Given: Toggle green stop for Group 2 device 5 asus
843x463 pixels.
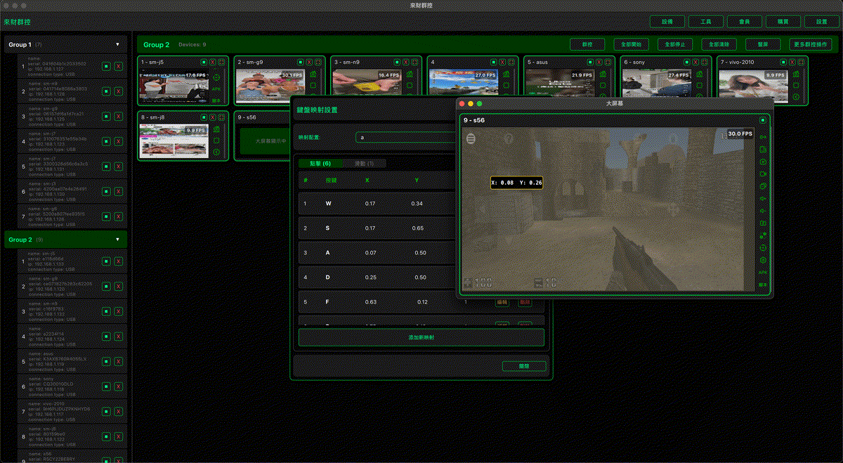Looking at the screenshot, I should coord(106,362).
